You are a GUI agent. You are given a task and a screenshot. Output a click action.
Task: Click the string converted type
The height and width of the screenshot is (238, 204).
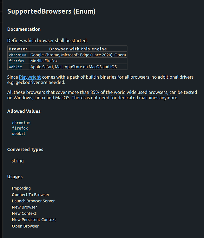click(17, 161)
